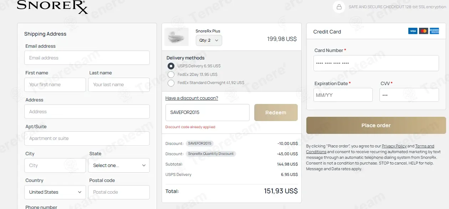Click the Subtotal value 144,98 US$

click(x=287, y=164)
